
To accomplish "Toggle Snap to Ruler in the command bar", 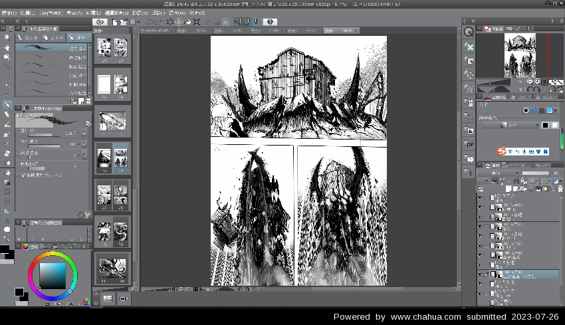I will click(237, 22).
